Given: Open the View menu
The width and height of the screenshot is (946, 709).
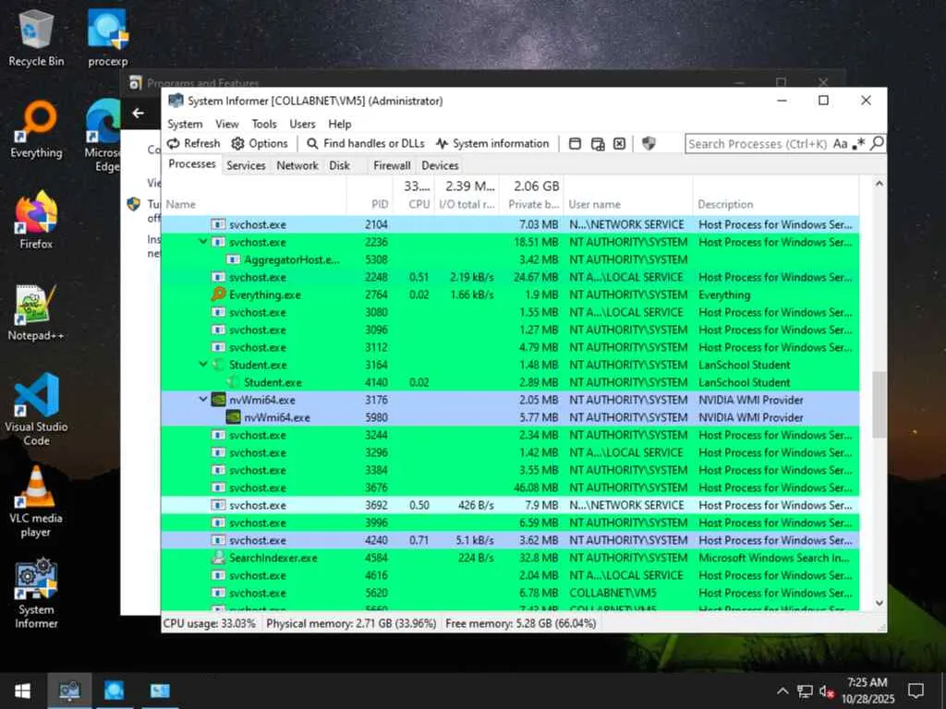Looking at the screenshot, I should click(227, 125).
